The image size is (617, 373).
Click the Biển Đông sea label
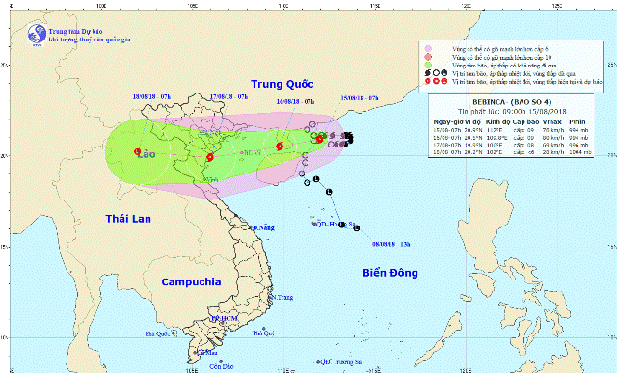pyautogui.click(x=389, y=273)
